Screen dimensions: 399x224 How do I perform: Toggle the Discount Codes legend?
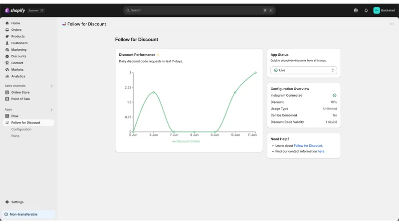[x=186, y=141]
